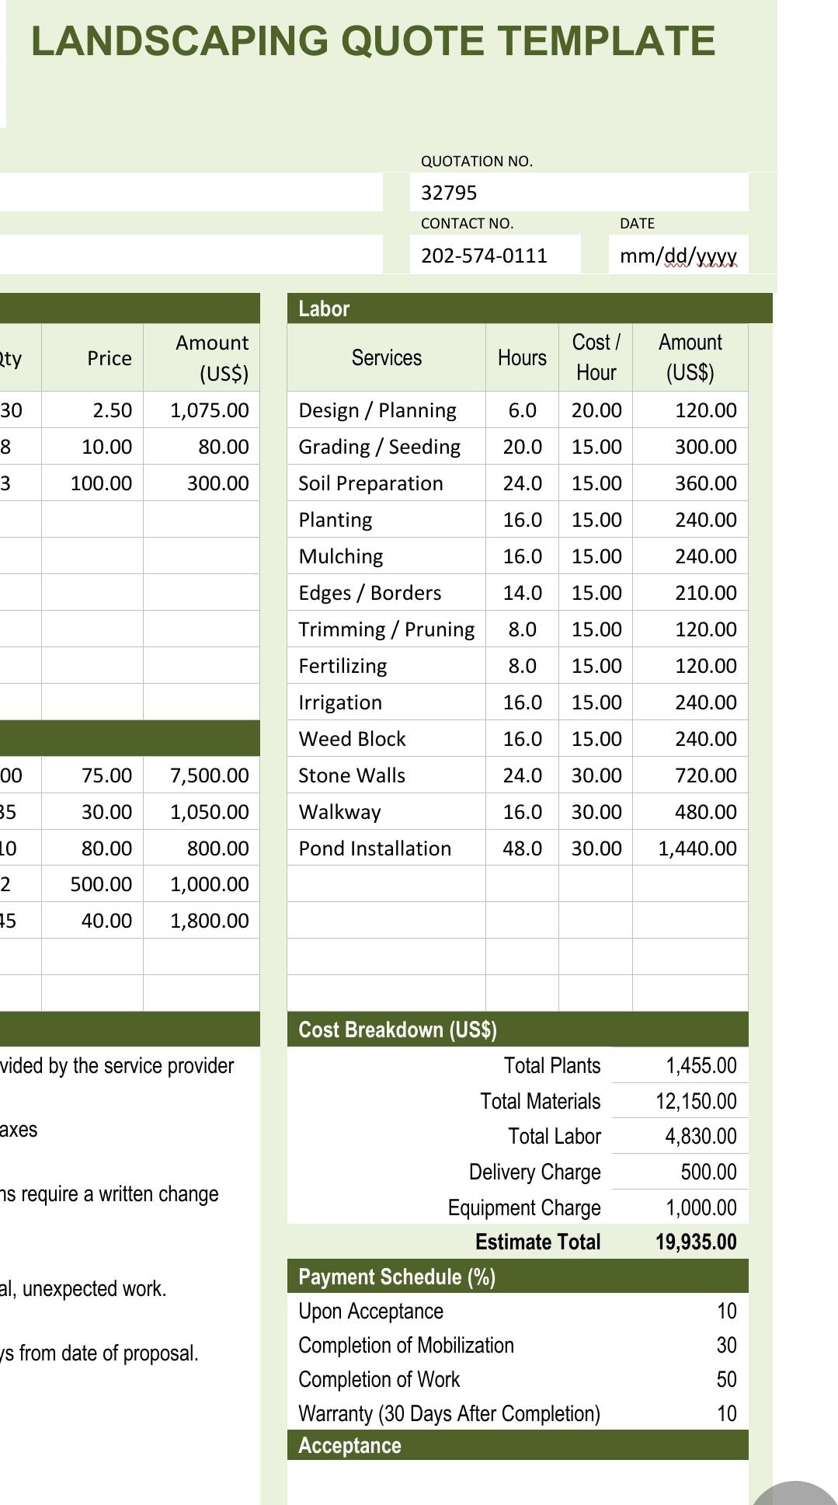Click the Trimming / Pruning service cell

[386, 629]
